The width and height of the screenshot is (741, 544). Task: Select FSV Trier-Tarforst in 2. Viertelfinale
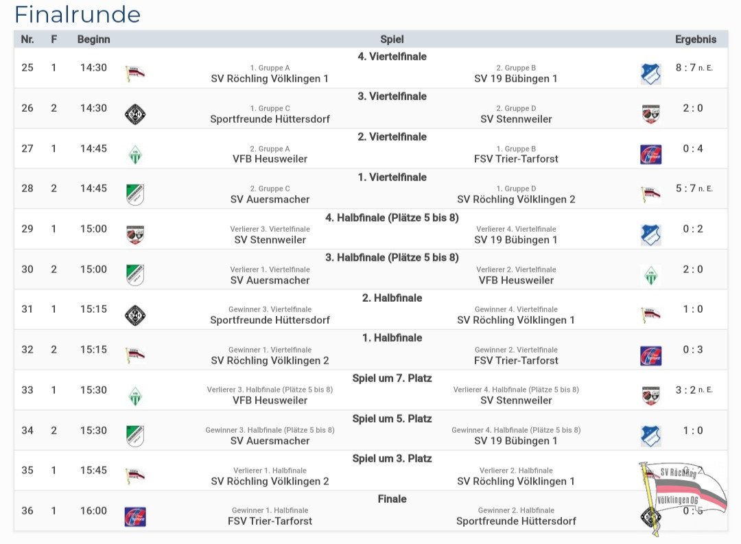(x=516, y=158)
